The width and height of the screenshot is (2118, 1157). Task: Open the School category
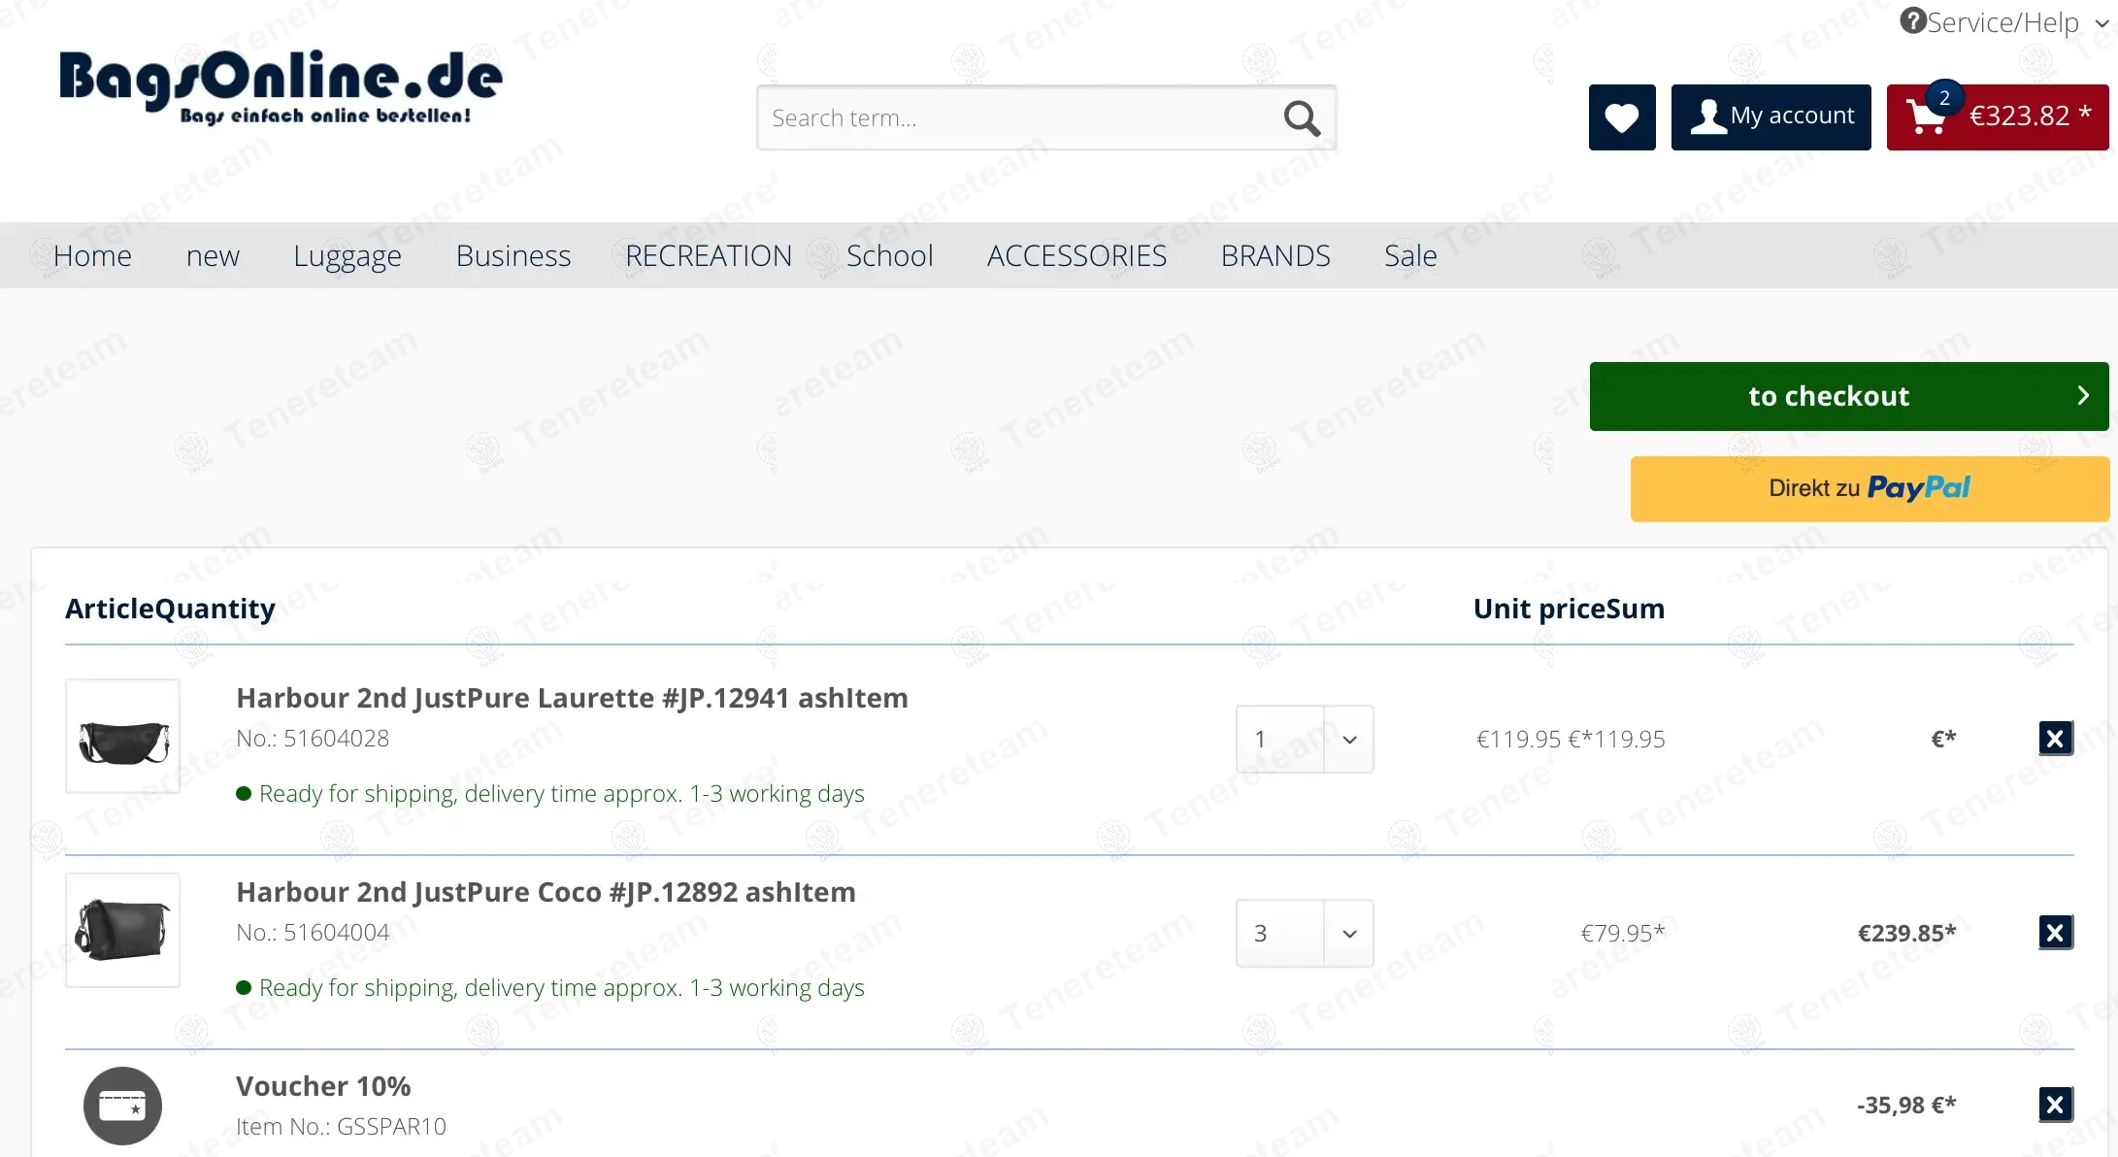coord(889,255)
